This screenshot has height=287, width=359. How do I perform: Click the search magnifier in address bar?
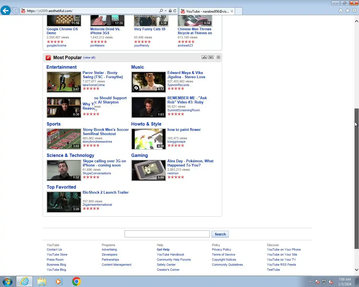[161, 11]
